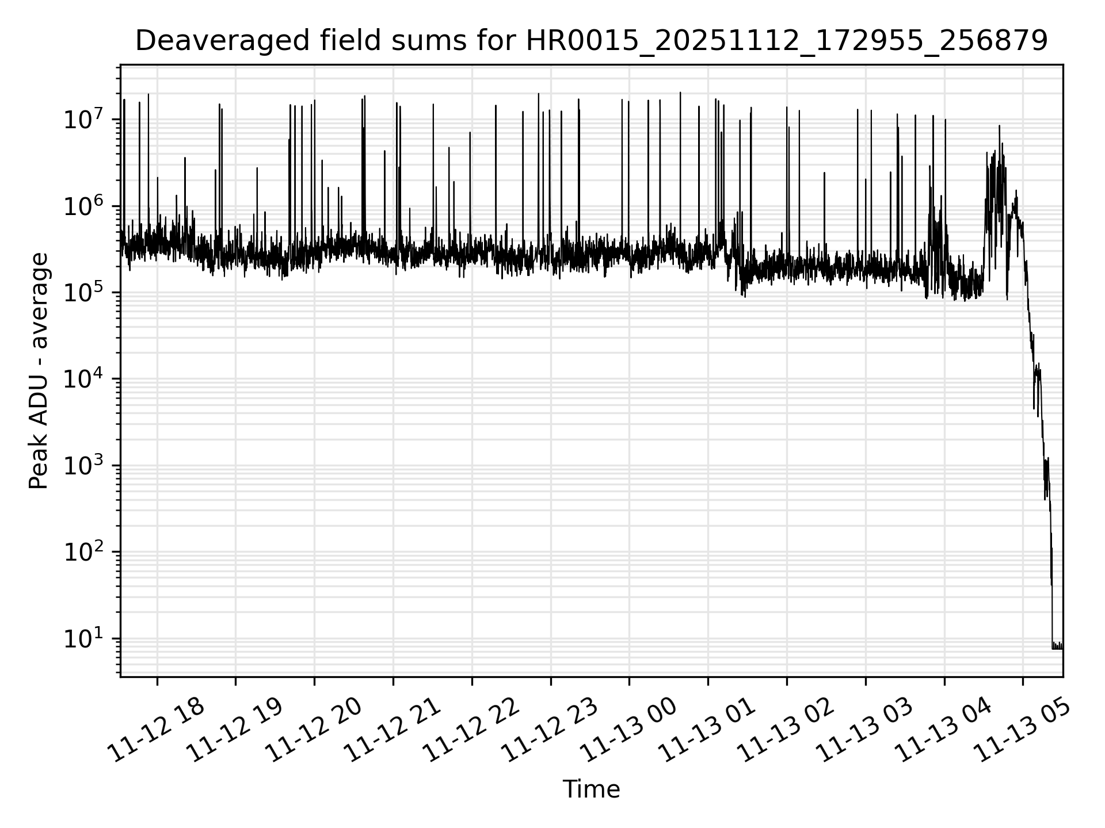Click the 'Peak ADU - average' y-axis label
The image size is (1105, 828).
pos(39,371)
